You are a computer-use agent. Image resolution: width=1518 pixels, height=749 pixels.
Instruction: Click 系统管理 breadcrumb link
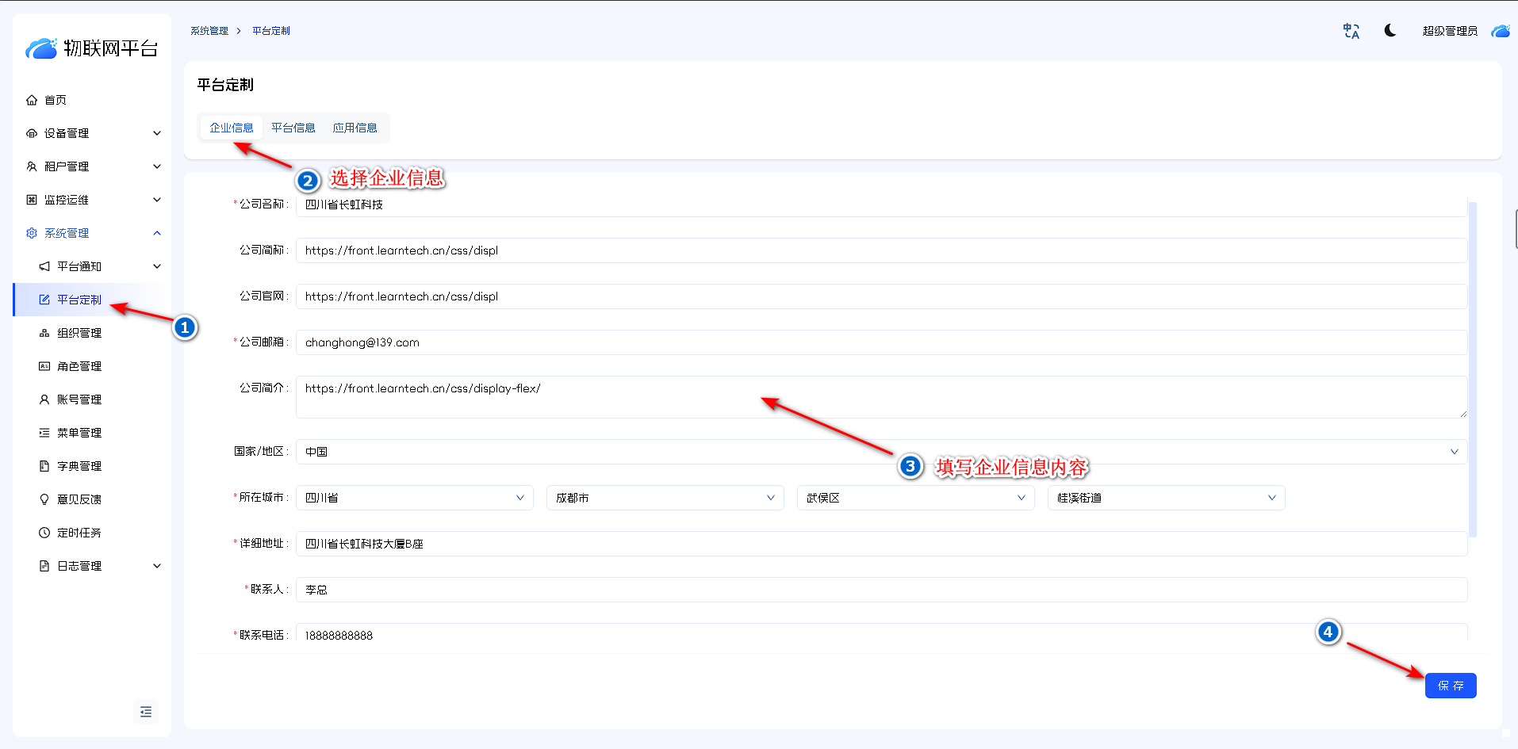[209, 31]
